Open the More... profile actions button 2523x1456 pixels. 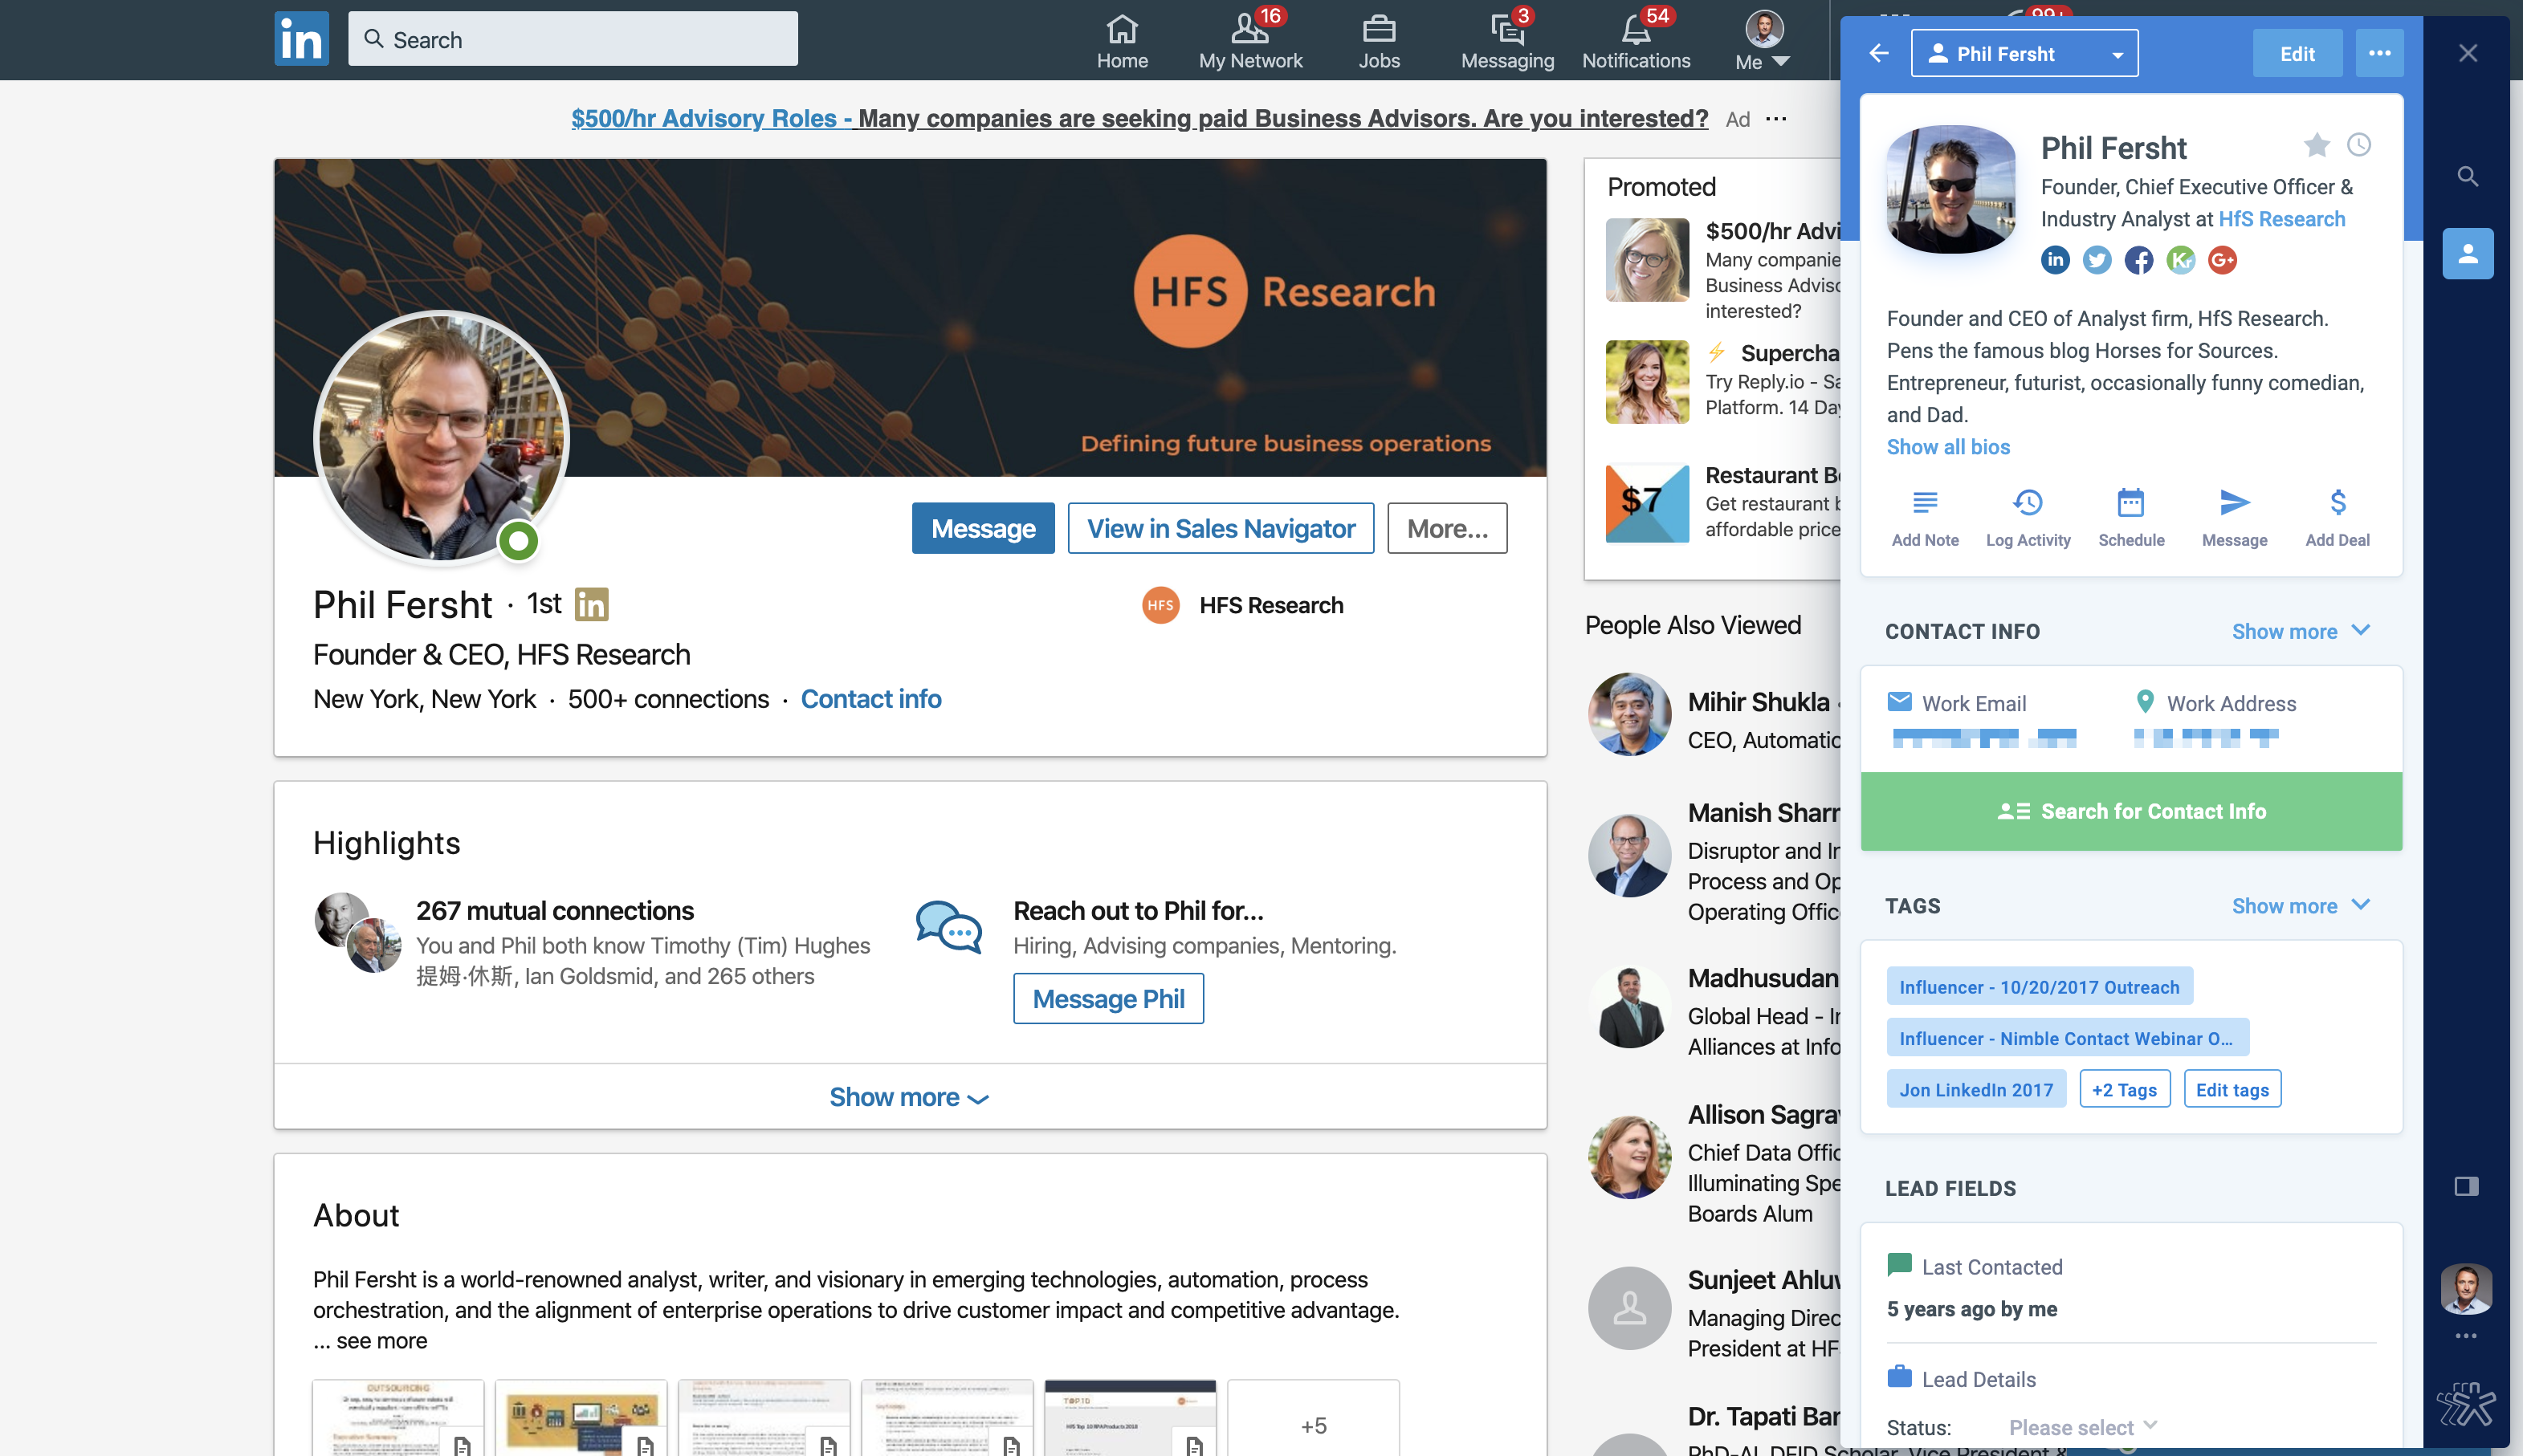[1446, 528]
